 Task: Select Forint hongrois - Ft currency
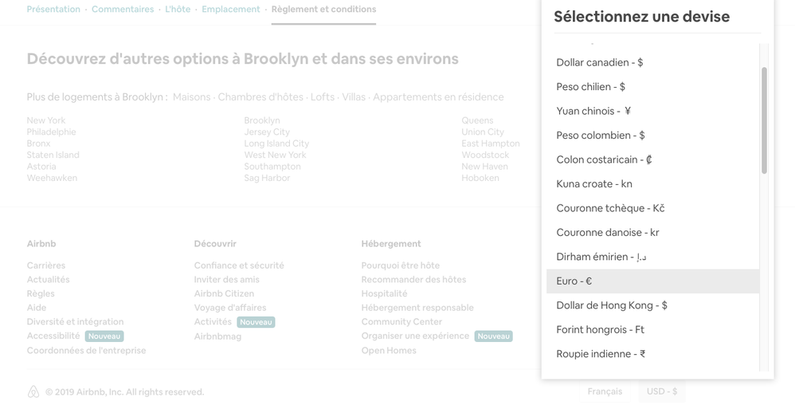pos(600,330)
